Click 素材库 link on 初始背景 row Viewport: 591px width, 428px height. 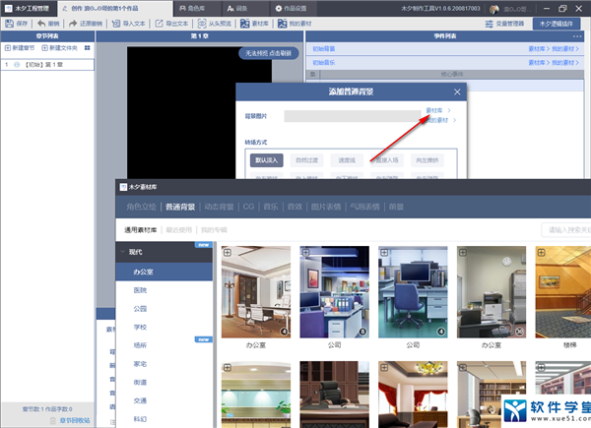click(x=537, y=49)
